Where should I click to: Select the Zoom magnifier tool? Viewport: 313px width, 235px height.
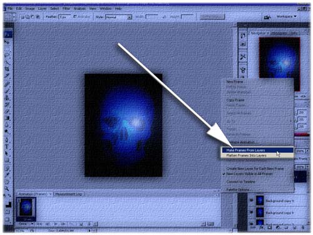[x=7, y=189]
